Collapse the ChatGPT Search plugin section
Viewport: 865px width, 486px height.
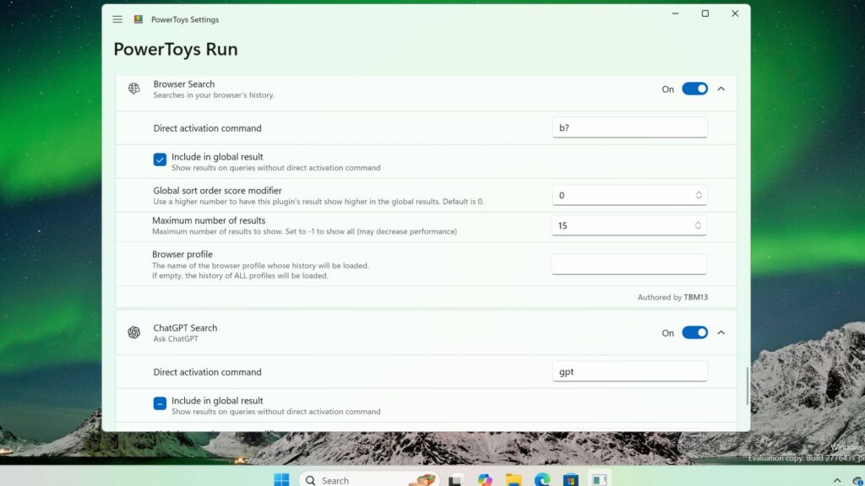click(x=721, y=332)
